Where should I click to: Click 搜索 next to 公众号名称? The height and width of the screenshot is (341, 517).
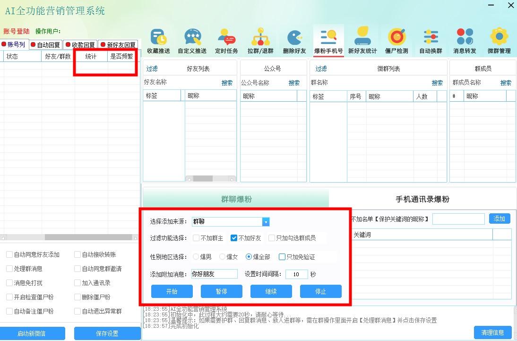pyautogui.click(x=294, y=83)
